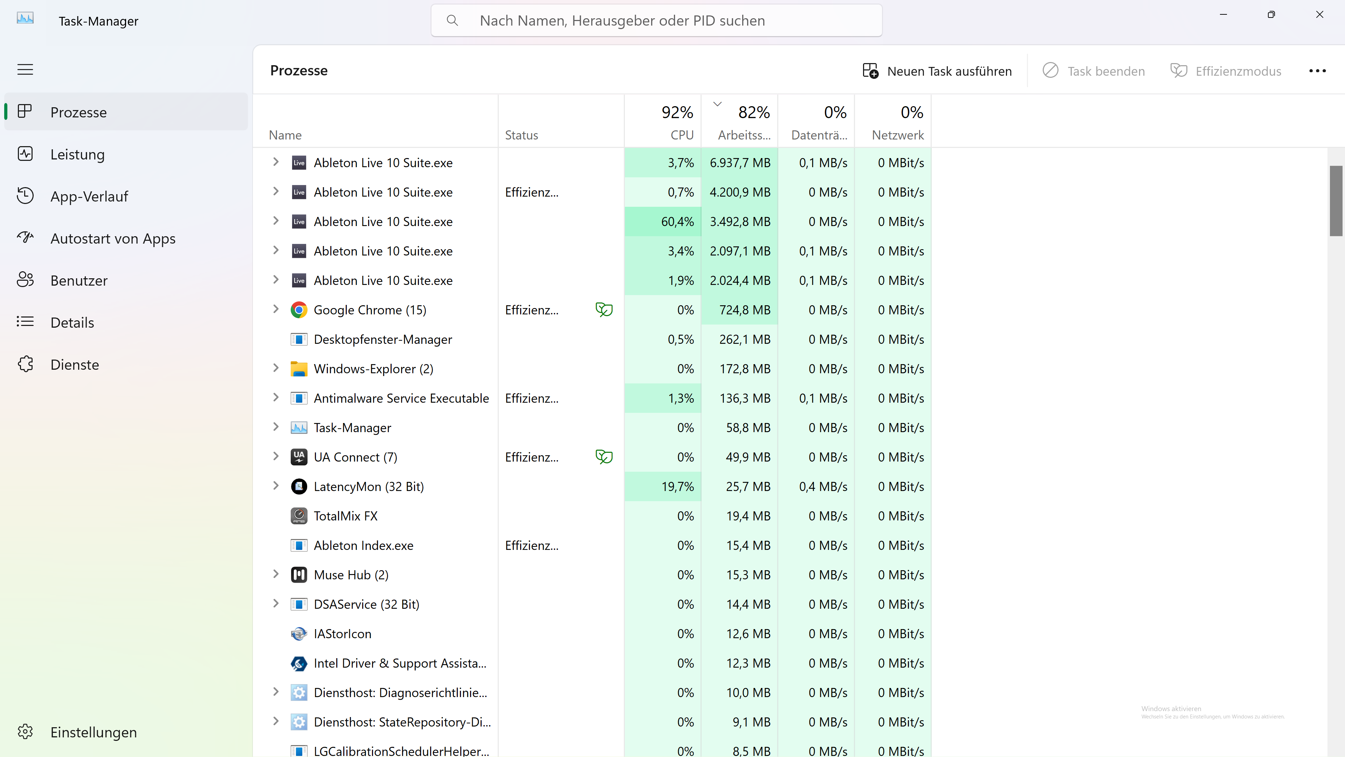Open Autostart von Apps page
Image resolution: width=1345 pixels, height=757 pixels.
(x=126, y=238)
